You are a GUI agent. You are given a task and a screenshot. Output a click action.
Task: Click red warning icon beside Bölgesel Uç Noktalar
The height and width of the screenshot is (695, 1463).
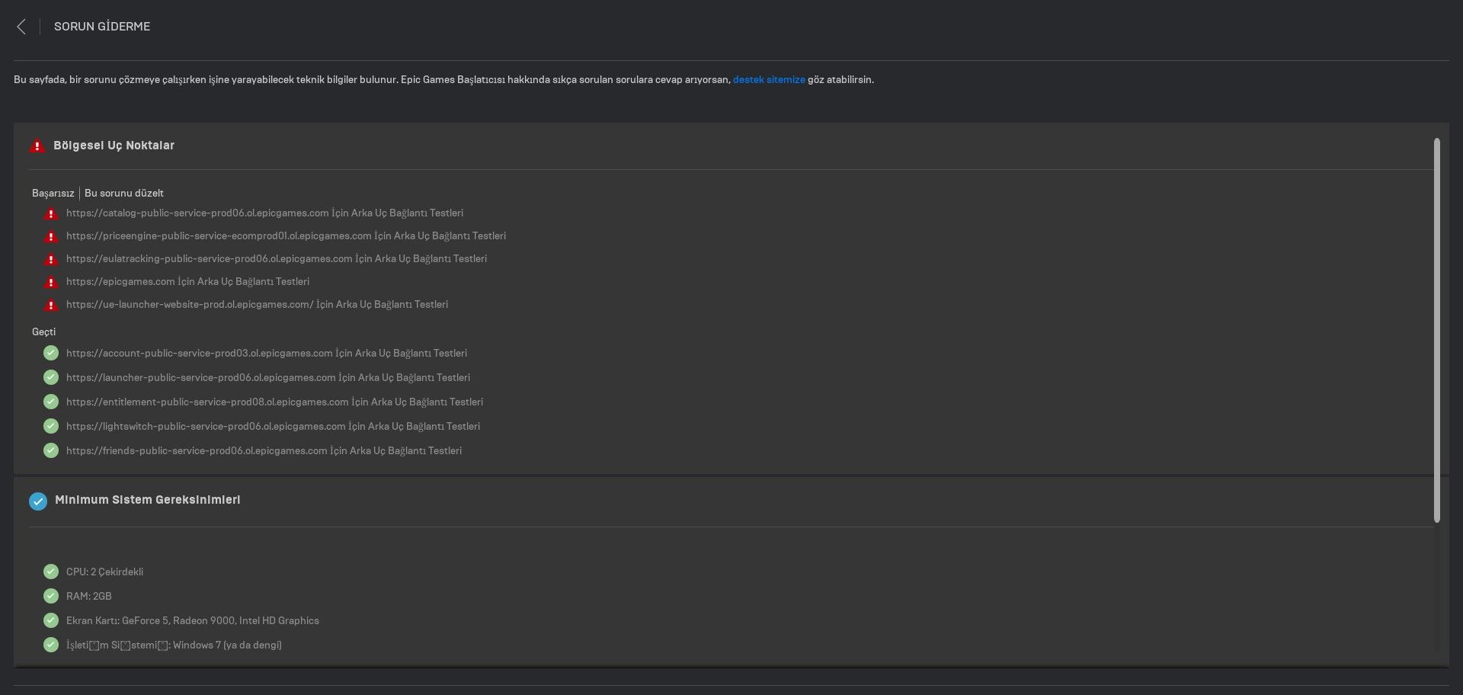coord(37,146)
